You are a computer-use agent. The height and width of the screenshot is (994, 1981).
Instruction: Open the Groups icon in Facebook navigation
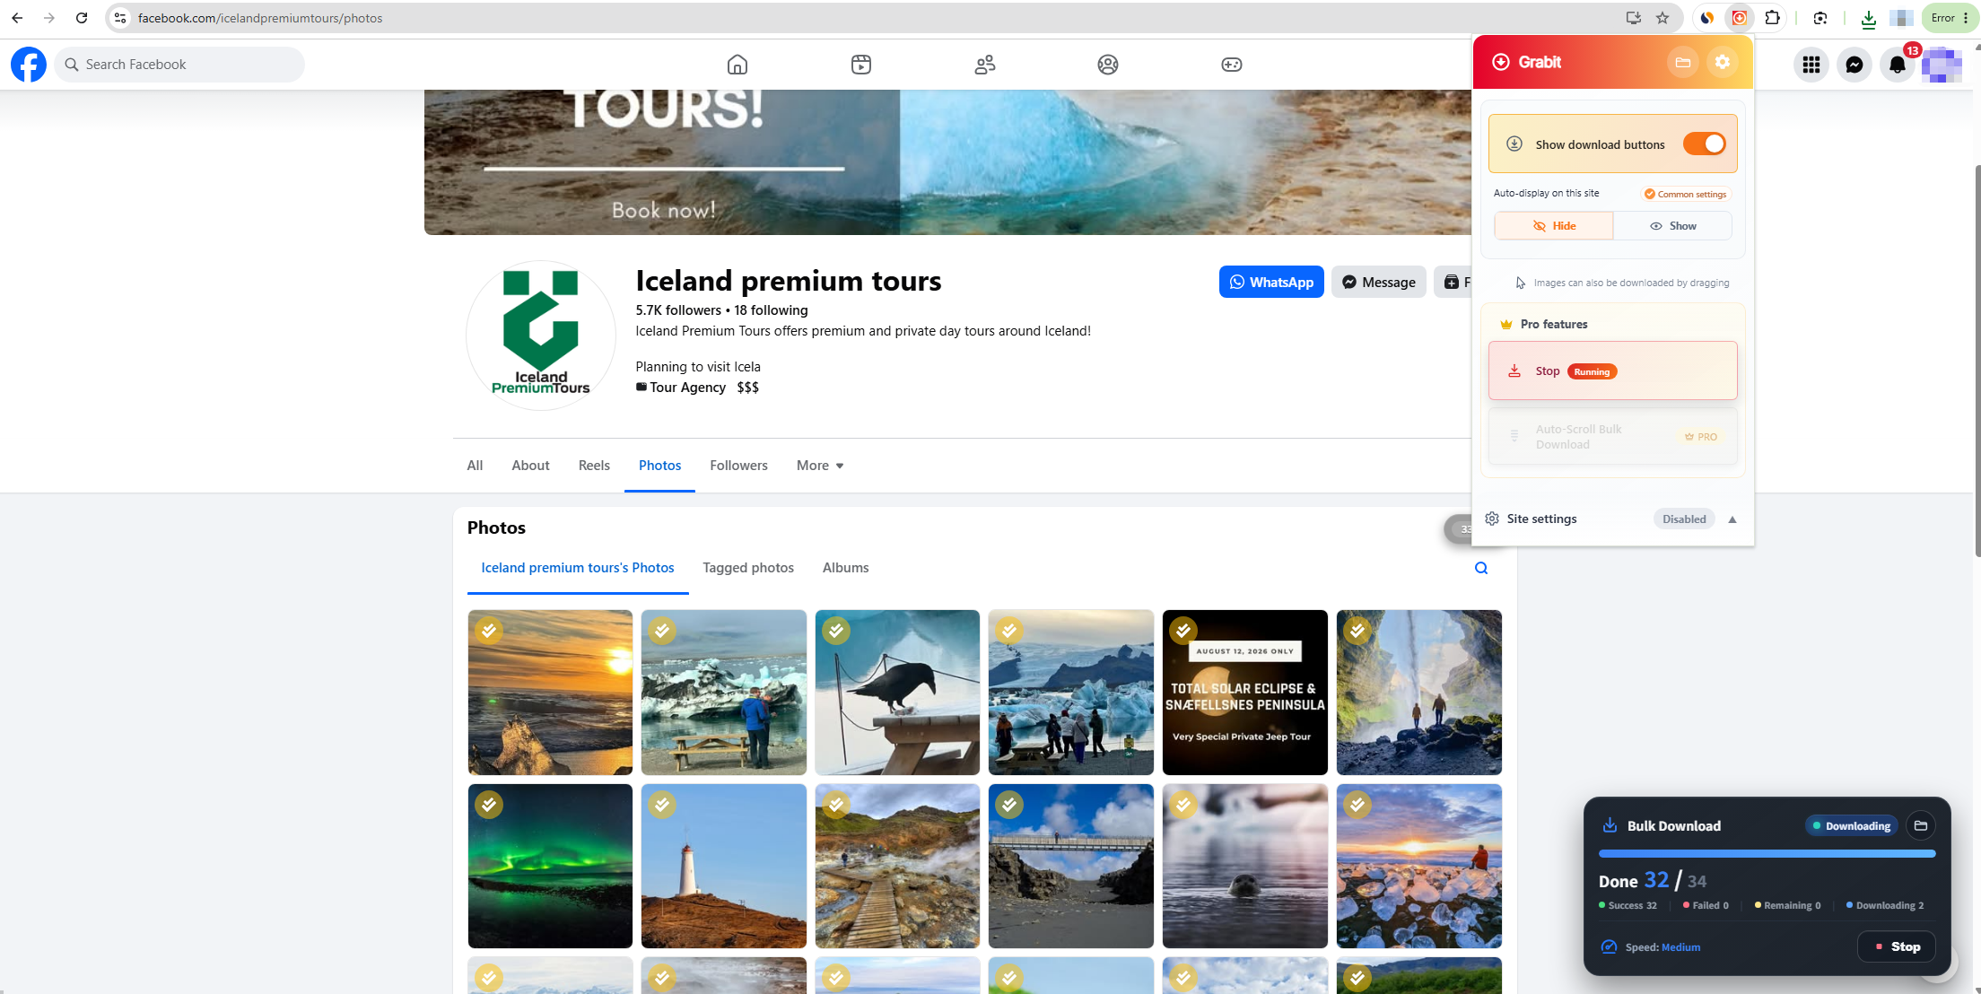coord(1108,65)
